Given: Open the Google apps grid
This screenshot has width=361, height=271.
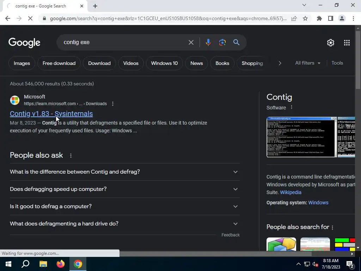Looking at the screenshot, I should coord(347,43).
